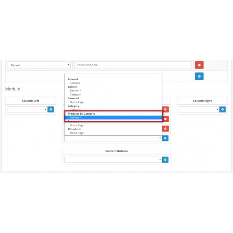Add a module to Column Left
233x233 pixels.
pos(51,110)
